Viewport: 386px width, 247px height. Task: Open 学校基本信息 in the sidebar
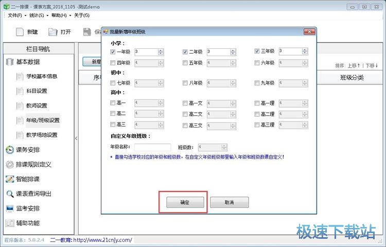pos(42,76)
